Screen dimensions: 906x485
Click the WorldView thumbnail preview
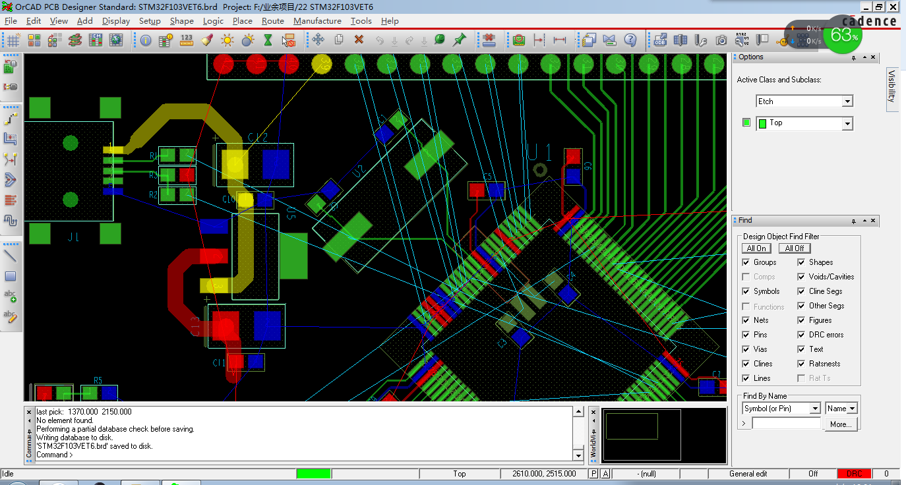(663, 434)
